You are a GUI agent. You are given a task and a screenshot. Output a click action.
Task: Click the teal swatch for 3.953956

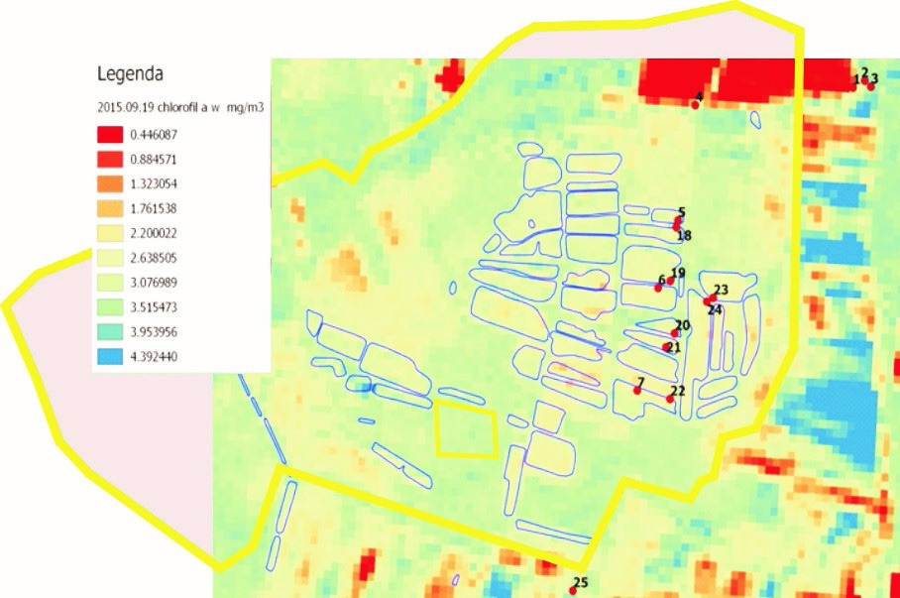[110, 332]
